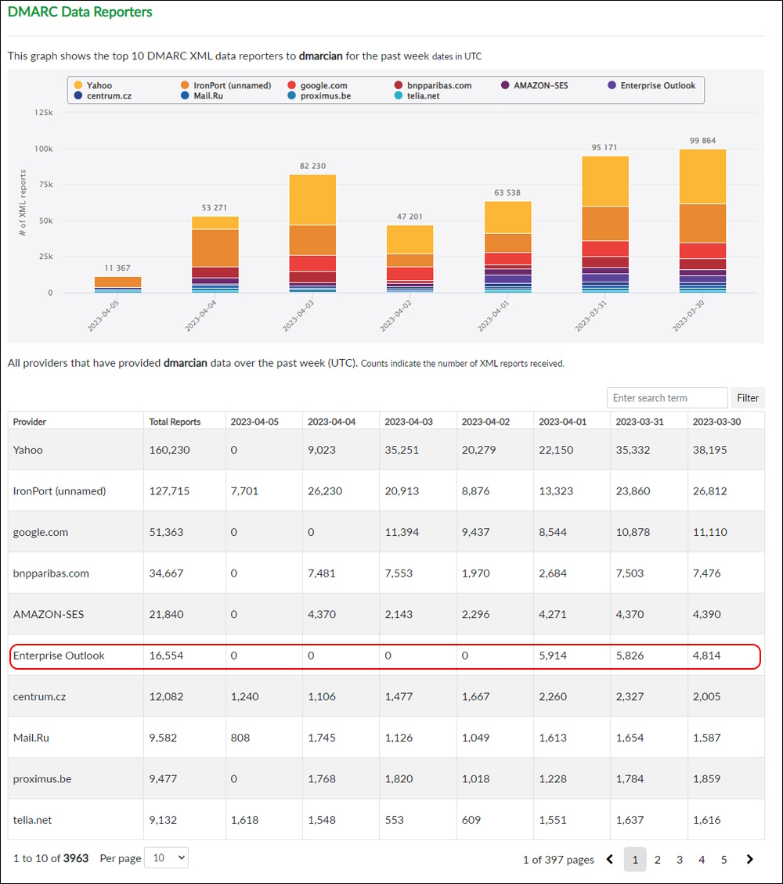The width and height of the screenshot is (783, 884).
Task: Click in the Enter search term field
Action: tap(667, 398)
